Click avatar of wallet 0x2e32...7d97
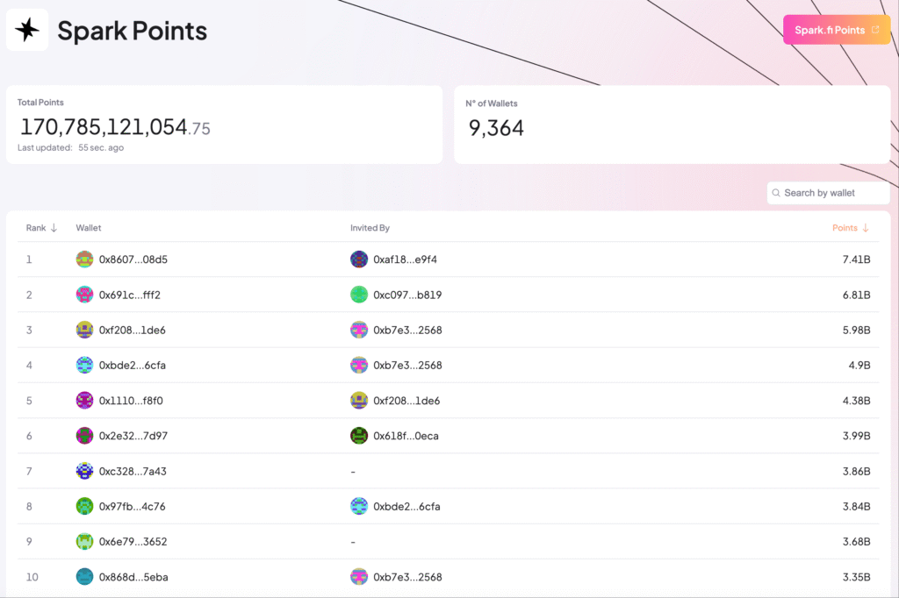Screen dimensions: 899x598 point(84,436)
